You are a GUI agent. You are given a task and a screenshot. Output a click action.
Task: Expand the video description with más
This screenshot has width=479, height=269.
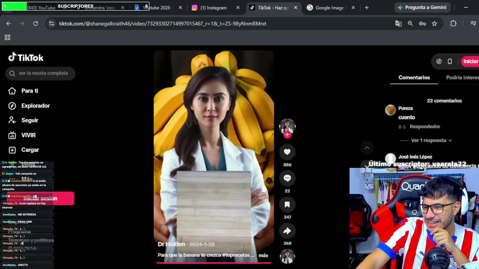pos(263,256)
